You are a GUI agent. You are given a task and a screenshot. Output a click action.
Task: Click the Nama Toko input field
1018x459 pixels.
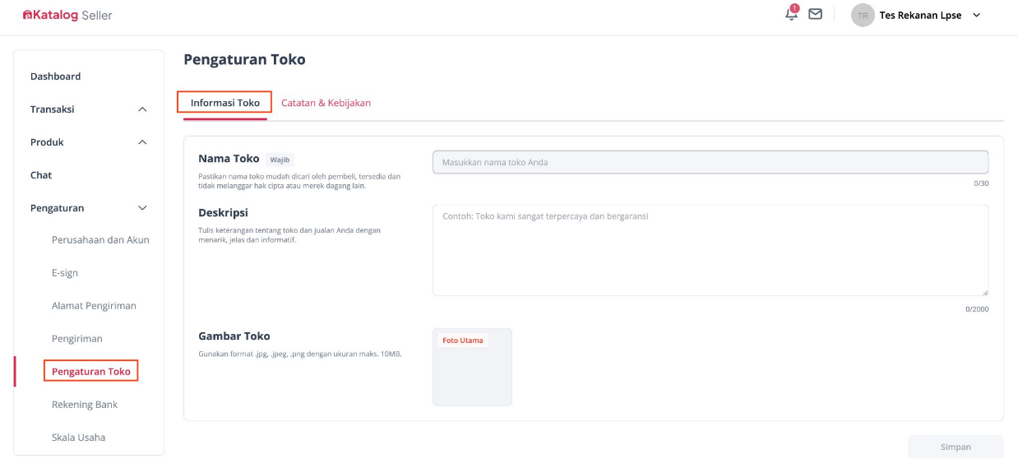710,162
